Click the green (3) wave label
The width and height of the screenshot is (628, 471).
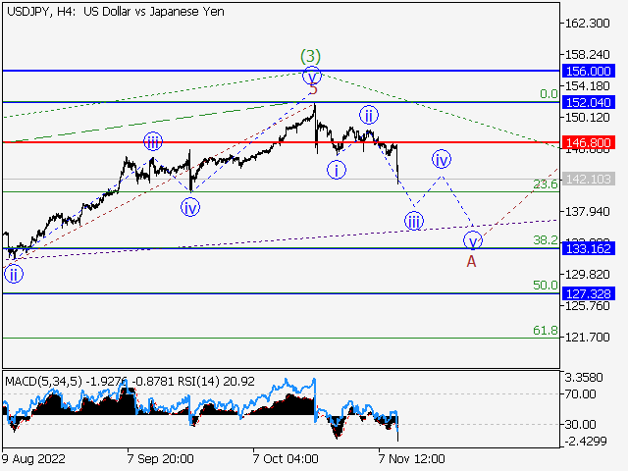310,57
